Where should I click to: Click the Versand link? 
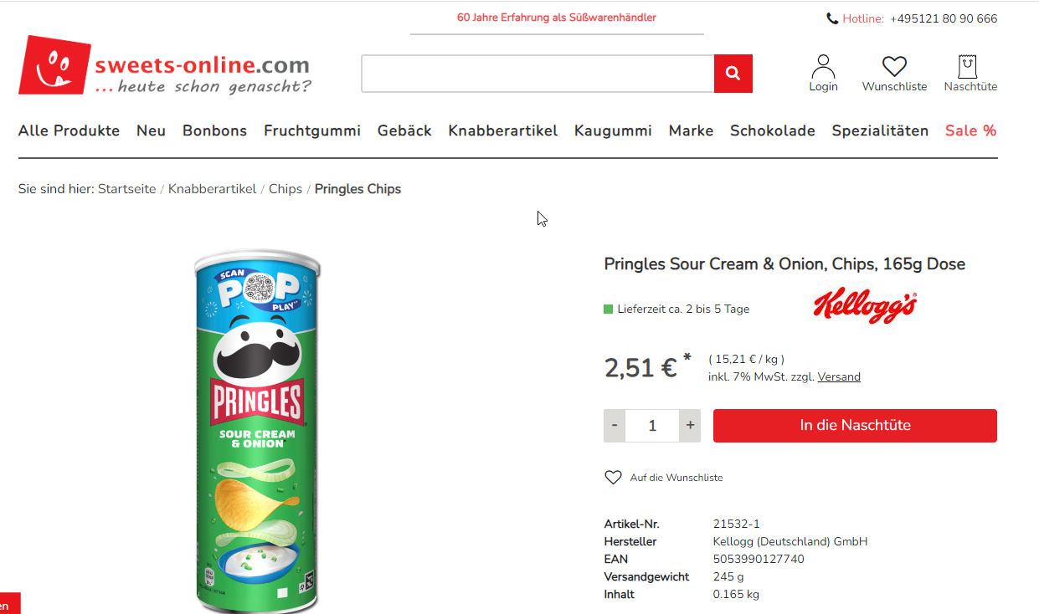(839, 377)
